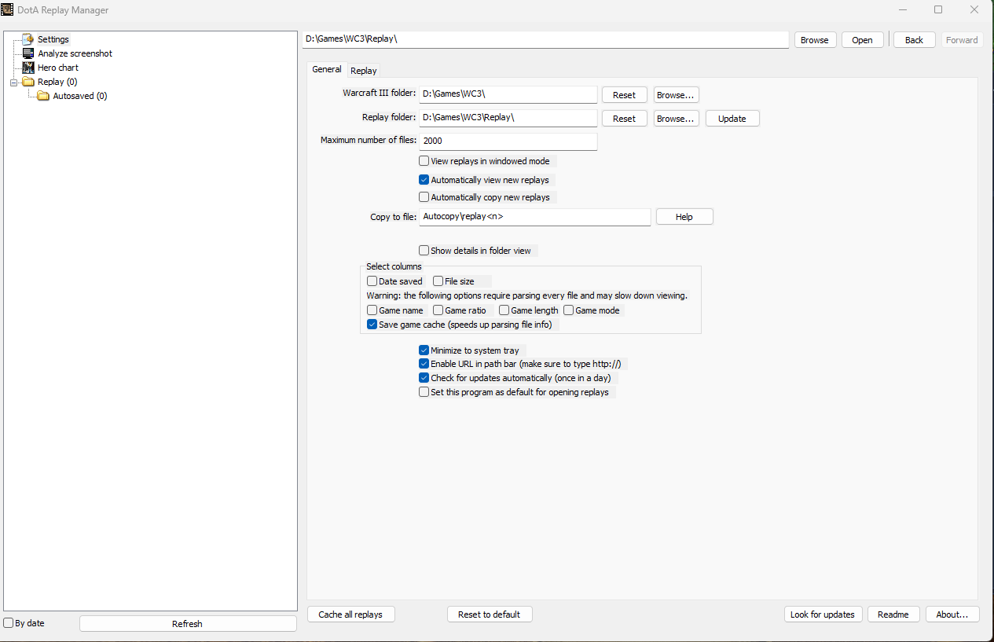Click the Replay folder input field
994x642 pixels.
coord(508,118)
